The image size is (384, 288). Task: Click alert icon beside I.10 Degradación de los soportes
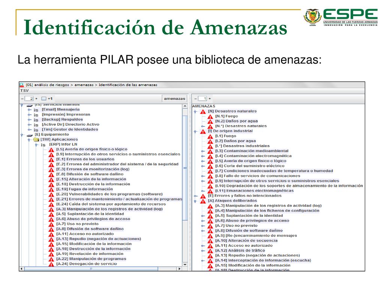(210, 186)
